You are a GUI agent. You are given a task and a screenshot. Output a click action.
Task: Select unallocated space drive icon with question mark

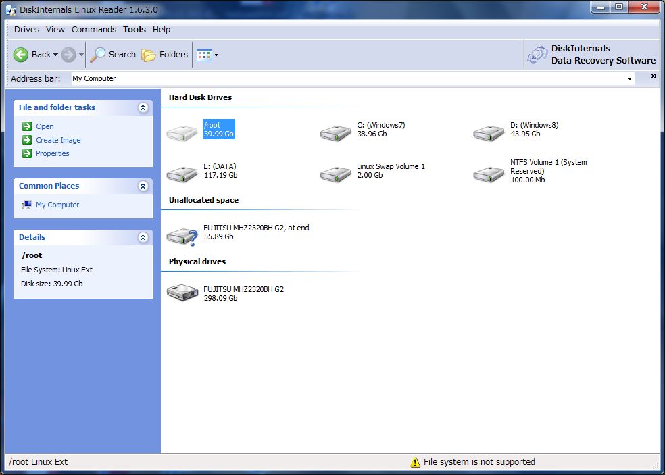(182, 236)
